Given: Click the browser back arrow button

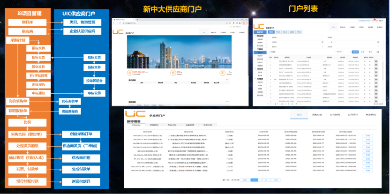Looking at the screenshot, I should (x=114, y=22).
